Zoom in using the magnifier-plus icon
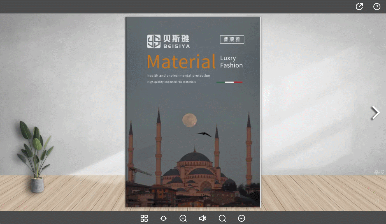The width and height of the screenshot is (386, 224). pyautogui.click(x=183, y=218)
